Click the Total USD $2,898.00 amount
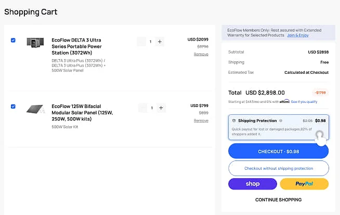Viewport: 340px width, 215px height. coord(265,92)
